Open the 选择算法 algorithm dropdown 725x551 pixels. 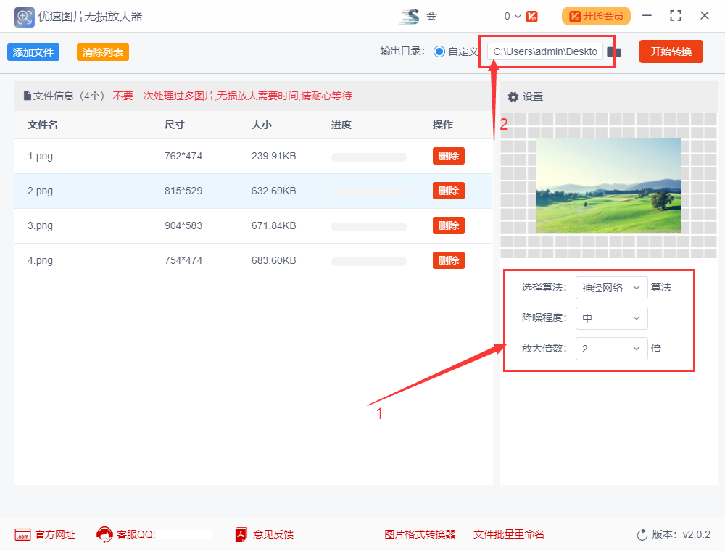[x=611, y=288]
